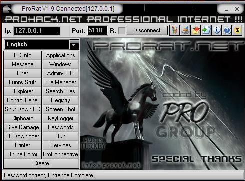Screen dimensions: 245x181
Task: Click the Online Editor button
Action: (x=23, y=154)
